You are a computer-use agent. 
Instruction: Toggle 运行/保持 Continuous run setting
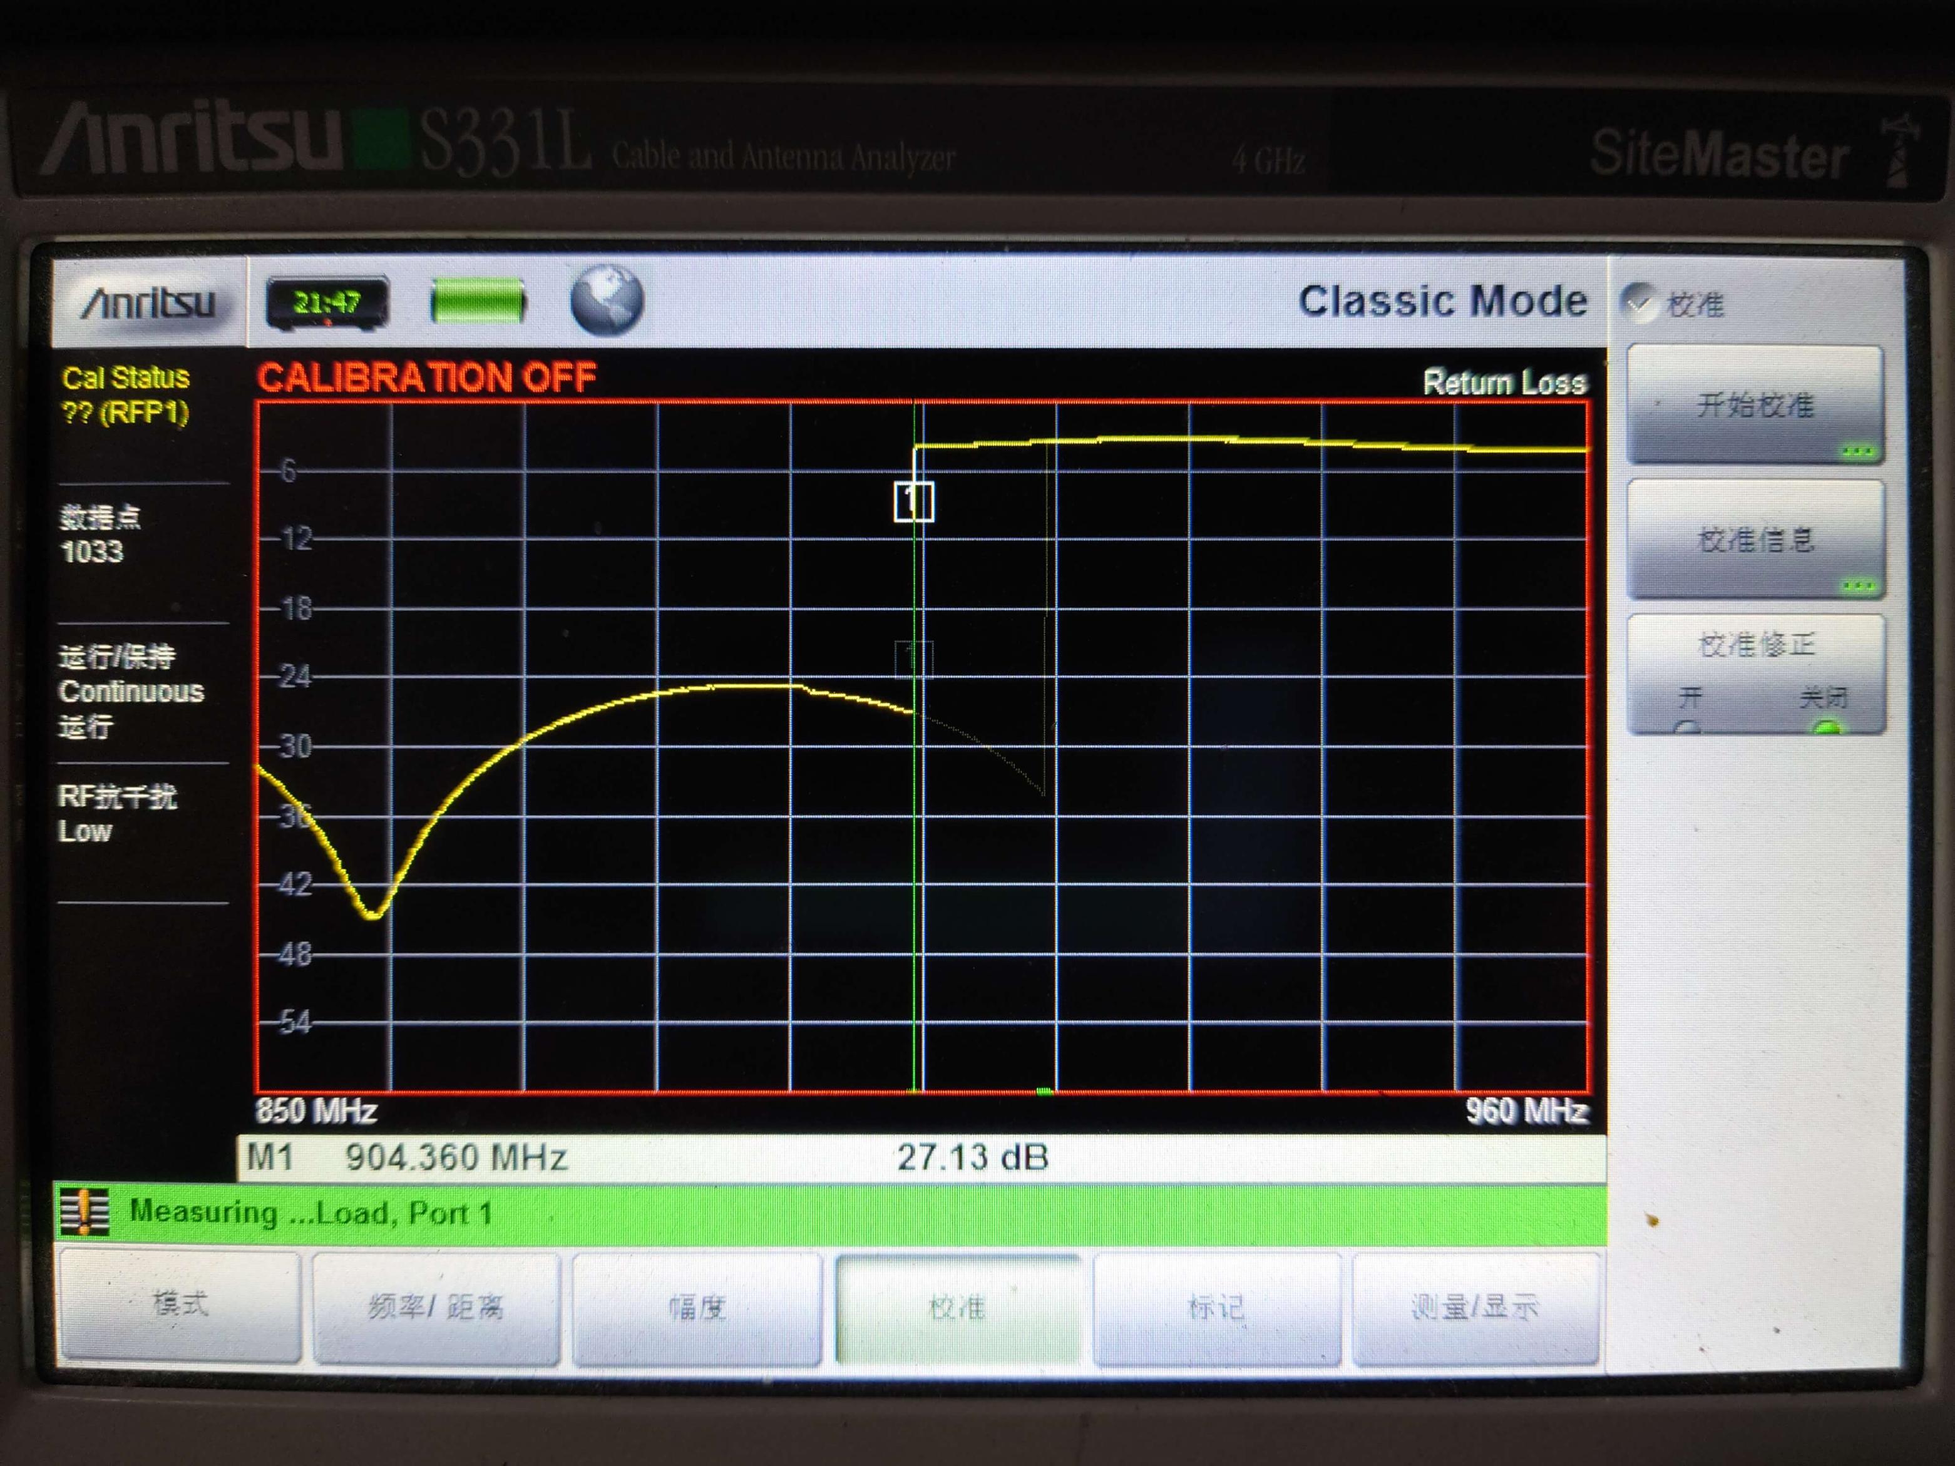pyautogui.click(x=131, y=691)
